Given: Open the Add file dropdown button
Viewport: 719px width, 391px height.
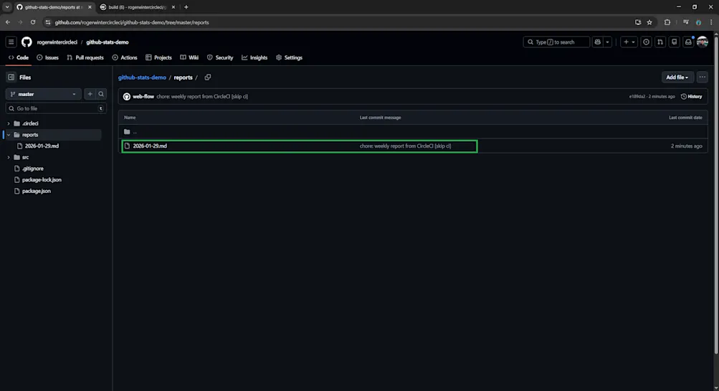Looking at the screenshot, I should click(x=677, y=77).
